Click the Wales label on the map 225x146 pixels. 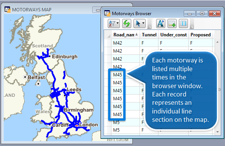click(x=43, y=112)
